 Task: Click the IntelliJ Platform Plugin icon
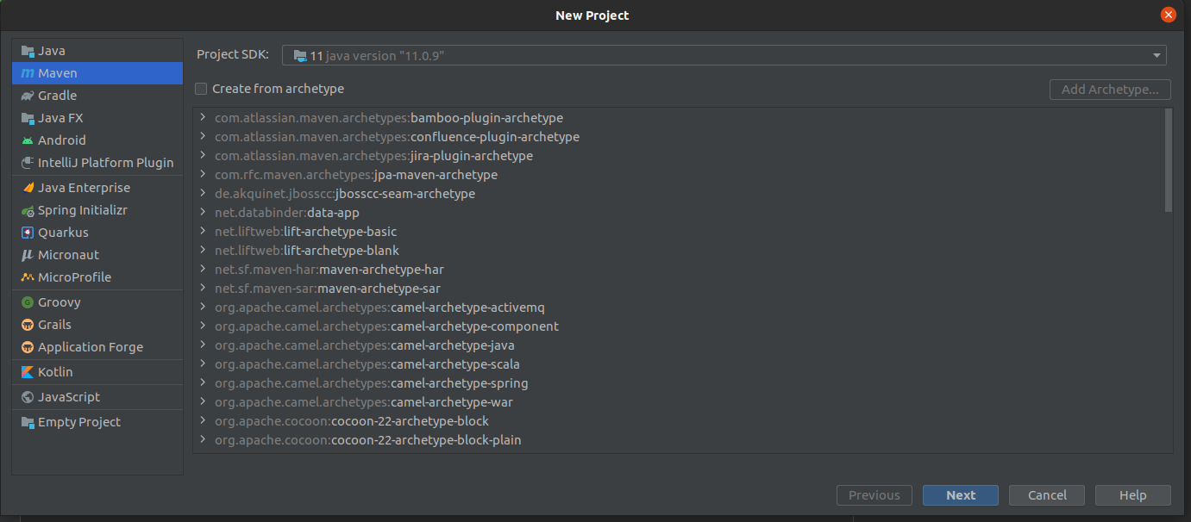coord(28,163)
